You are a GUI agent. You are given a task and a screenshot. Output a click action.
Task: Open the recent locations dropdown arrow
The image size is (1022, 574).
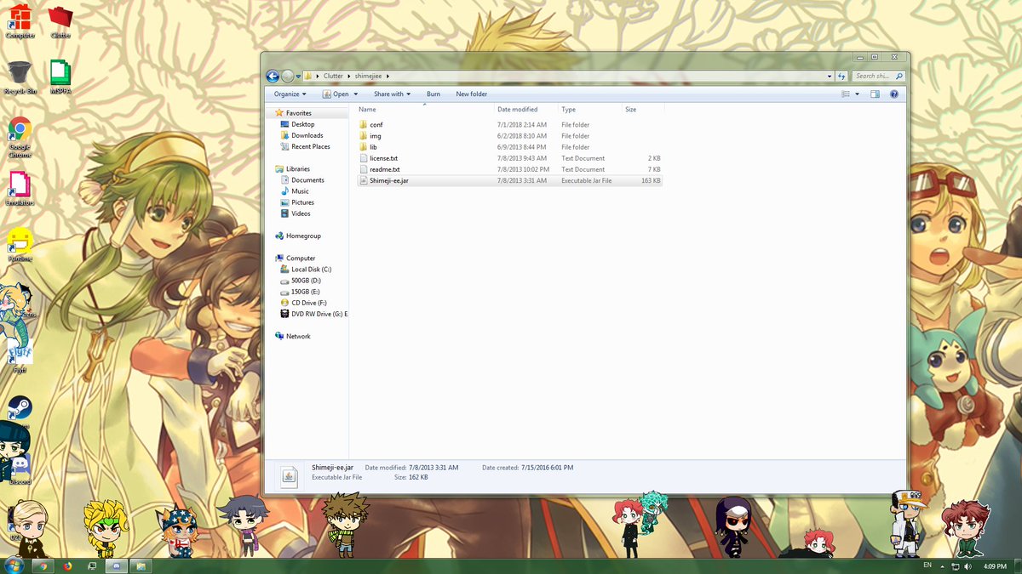pyautogui.click(x=298, y=77)
